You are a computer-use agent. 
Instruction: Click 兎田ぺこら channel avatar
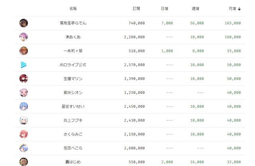click(x=24, y=148)
